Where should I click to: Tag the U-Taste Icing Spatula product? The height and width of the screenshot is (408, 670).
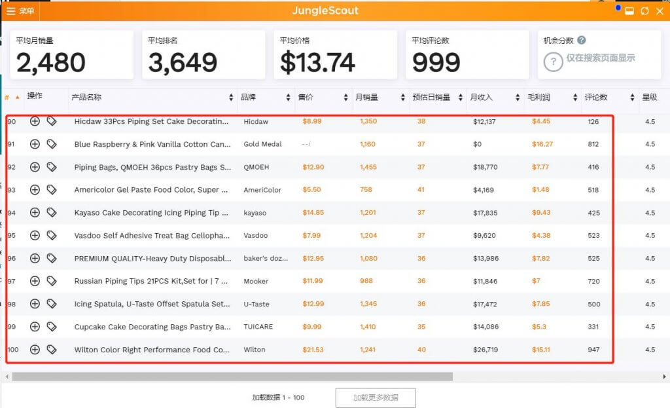[52, 304]
